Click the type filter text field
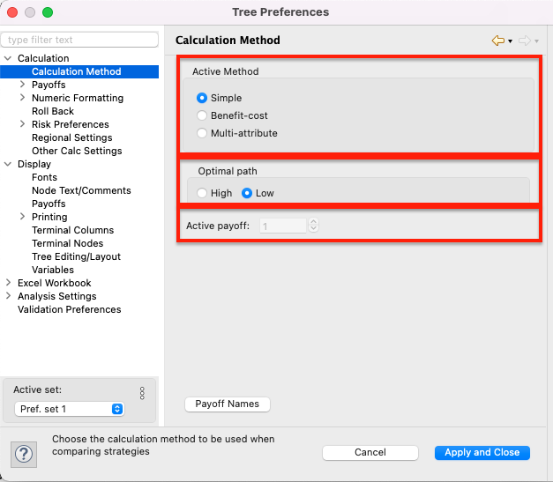 pyautogui.click(x=79, y=40)
